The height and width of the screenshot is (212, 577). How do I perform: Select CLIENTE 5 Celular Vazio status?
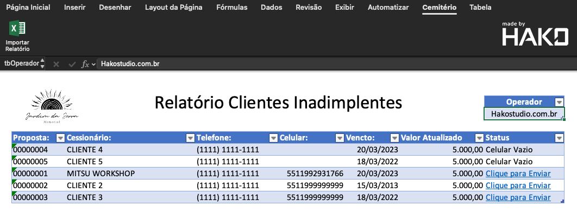(x=524, y=162)
